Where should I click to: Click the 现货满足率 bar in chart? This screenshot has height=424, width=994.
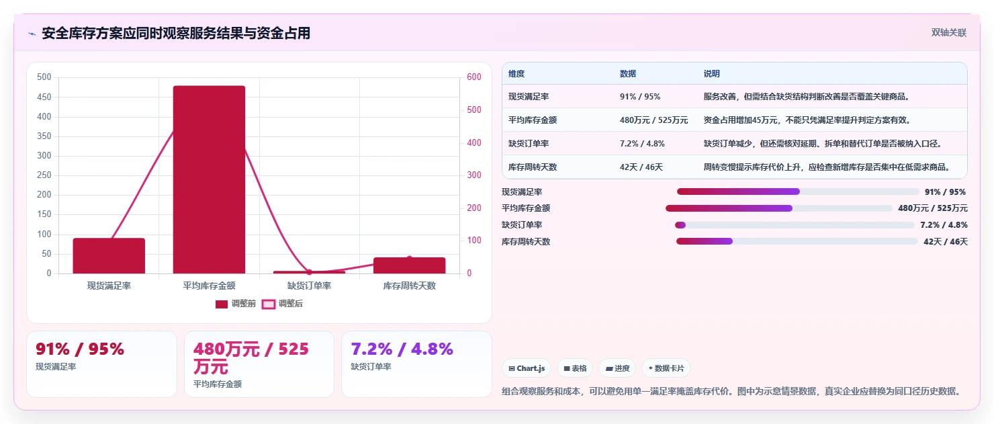tap(109, 256)
